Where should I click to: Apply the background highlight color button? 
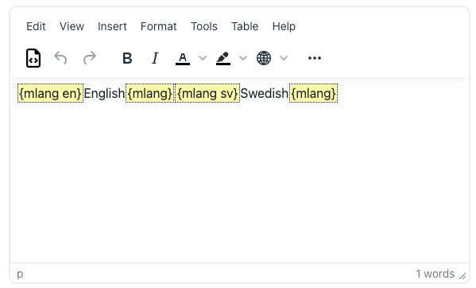(x=223, y=58)
